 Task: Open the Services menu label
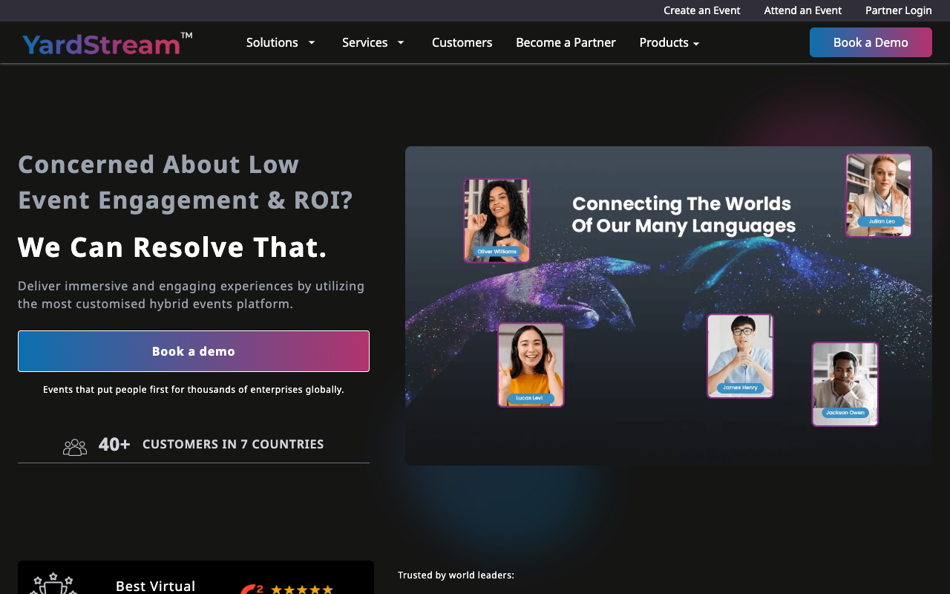(365, 43)
